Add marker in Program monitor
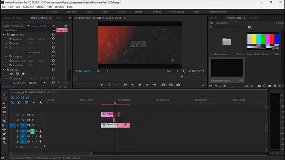This screenshot has width=285, height=160. pyautogui.click(x=102, y=85)
